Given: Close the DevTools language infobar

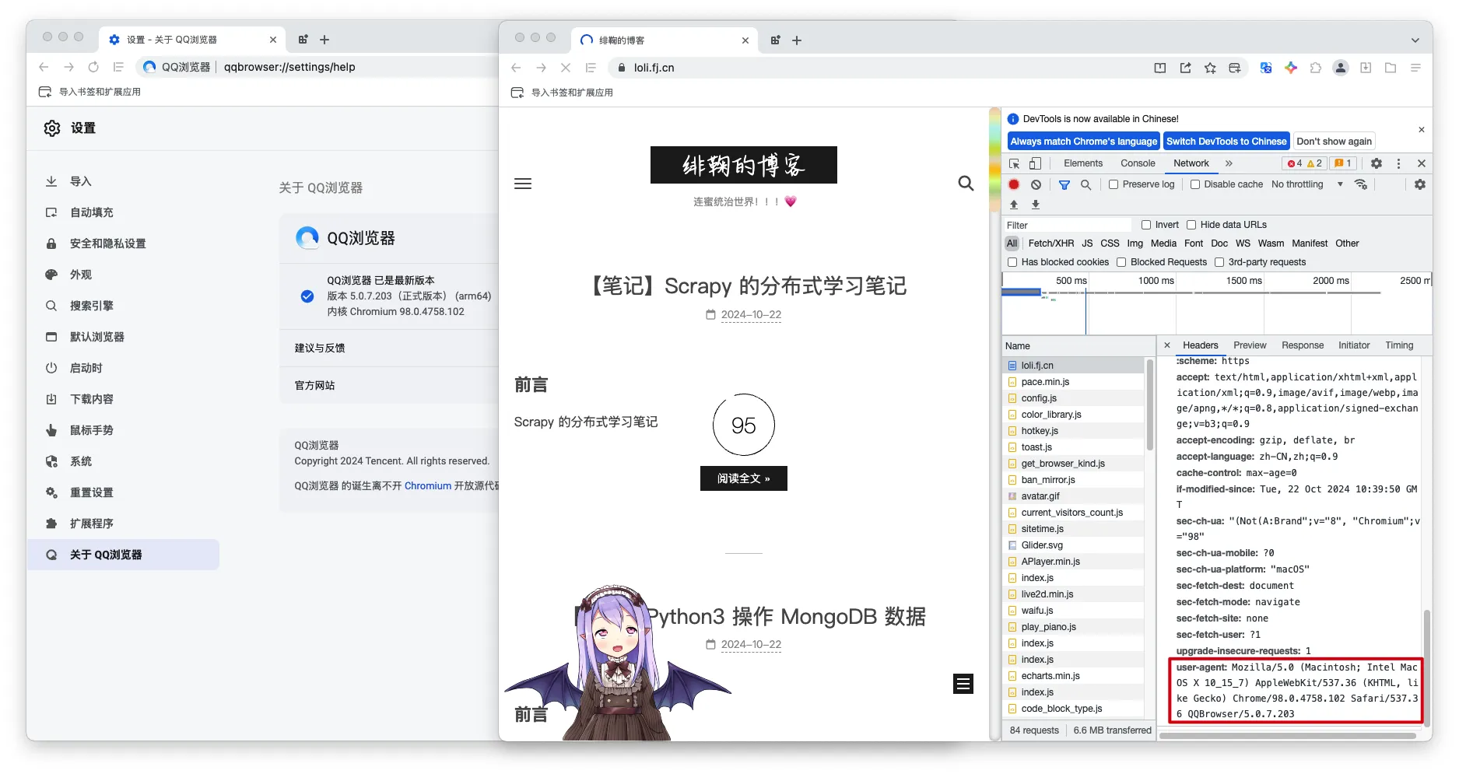Looking at the screenshot, I should (x=1422, y=130).
